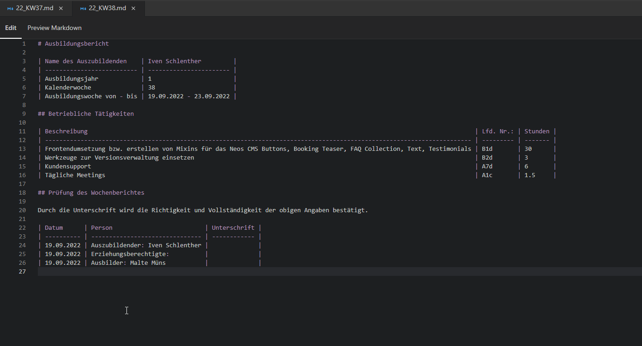This screenshot has height=346, width=642.
Task: Click the Prüfung des Wochenberichtes heading
Action: (x=96, y=193)
